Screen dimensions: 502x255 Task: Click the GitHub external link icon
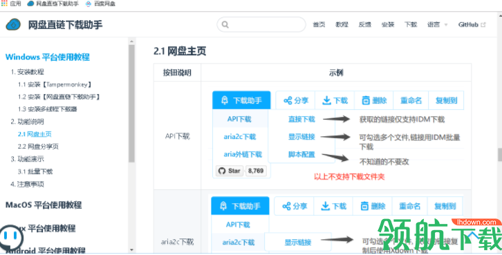click(x=483, y=25)
